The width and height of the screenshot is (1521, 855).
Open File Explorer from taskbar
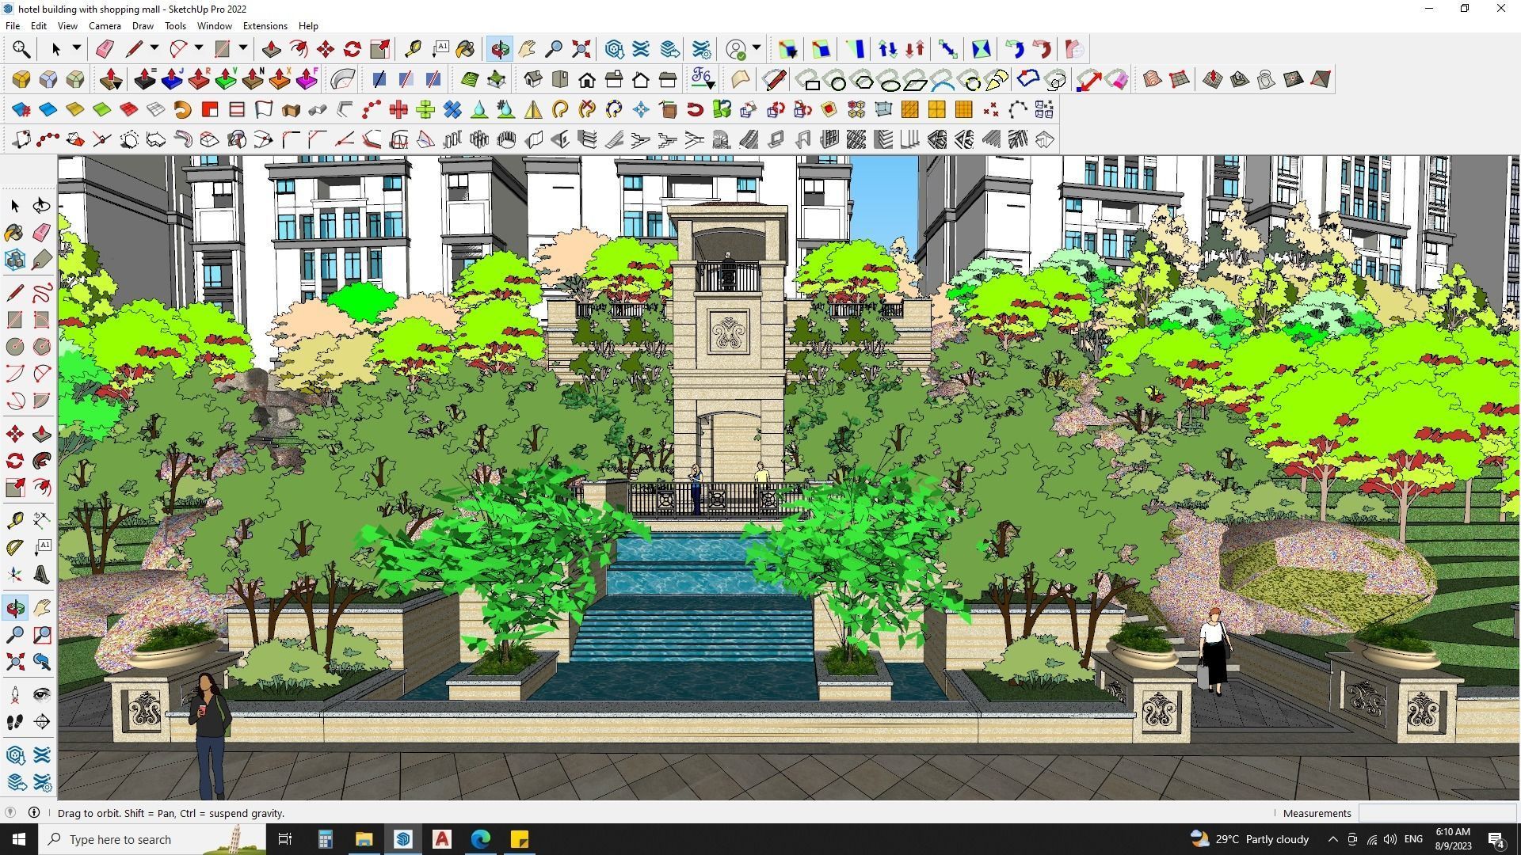[x=364, y=839]
